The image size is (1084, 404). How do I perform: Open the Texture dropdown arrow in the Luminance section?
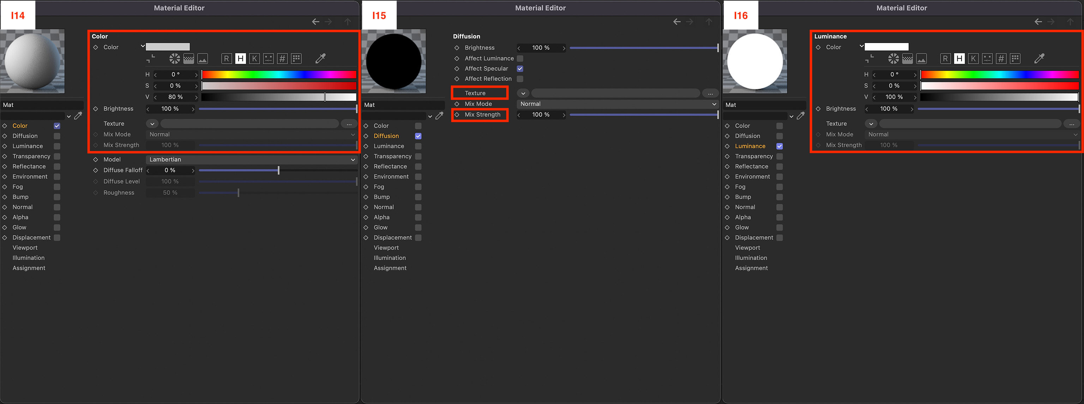[x=871, y=124]
